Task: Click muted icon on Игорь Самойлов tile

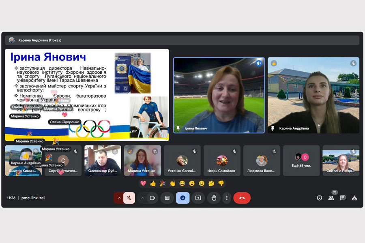Action: [x=234, y=151]
